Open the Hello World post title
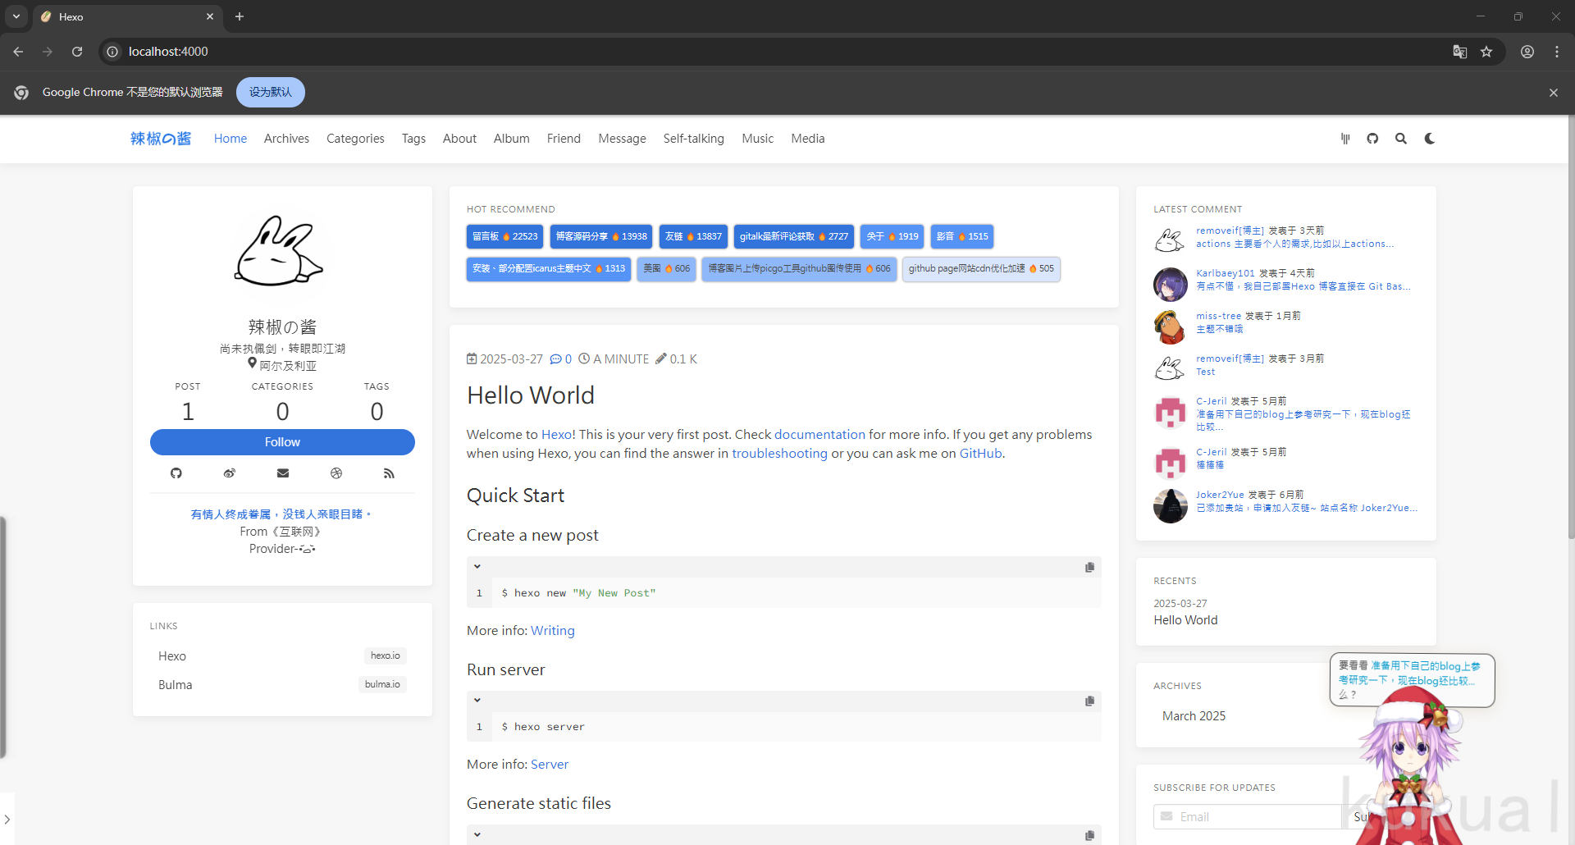Image resolution: width=1575 pixels, height=845 pixels. coord(531,395)
